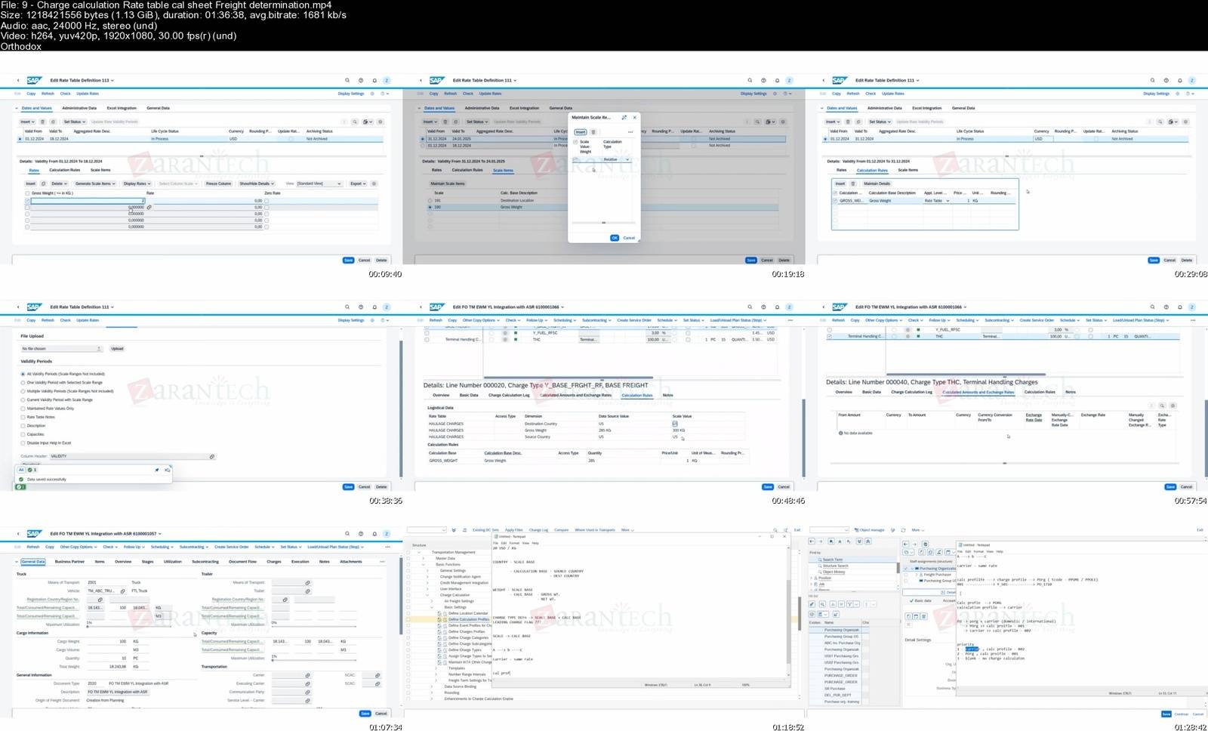Image resolution: width=1208 pixels, height=731 pixels.
Task: Open the Export dropdown in the 00:09:40 frame
Action: 358,184
